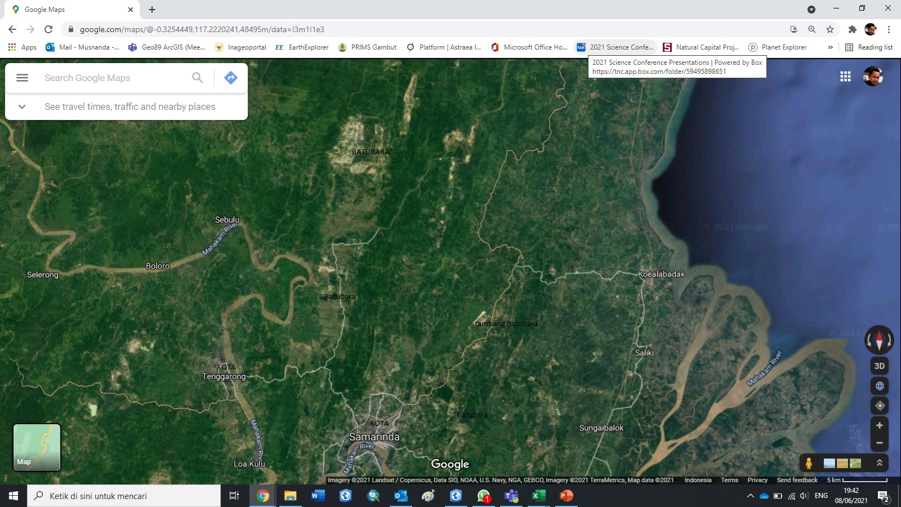Viewport: 901px width, 507px height.
Task: Open the Planet Explorer bookmark
Action: (778, 47)
